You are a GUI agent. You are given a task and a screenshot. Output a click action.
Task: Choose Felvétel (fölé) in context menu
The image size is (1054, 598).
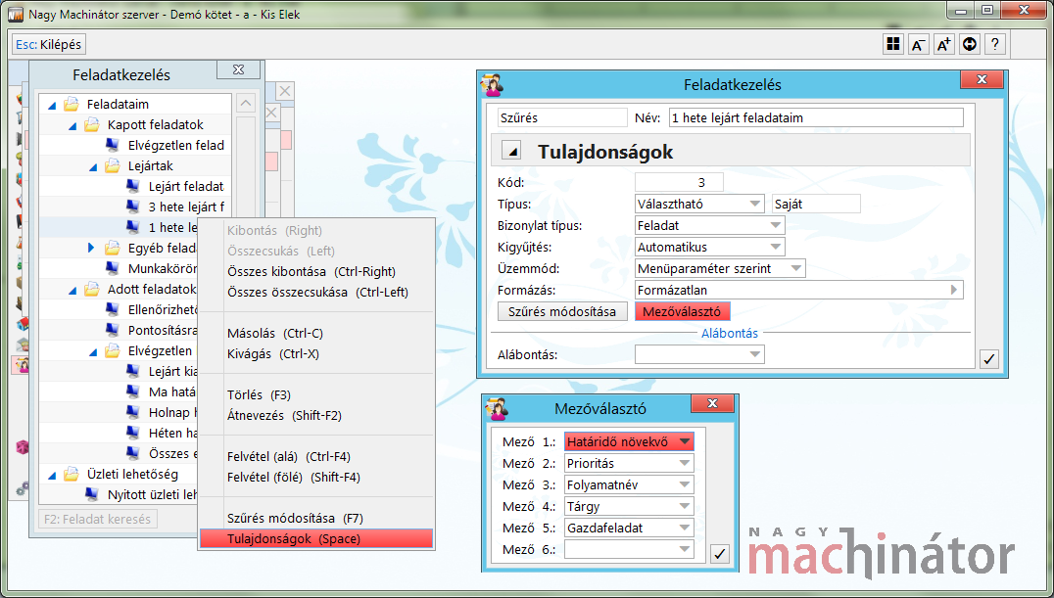[x=316, y=477]
